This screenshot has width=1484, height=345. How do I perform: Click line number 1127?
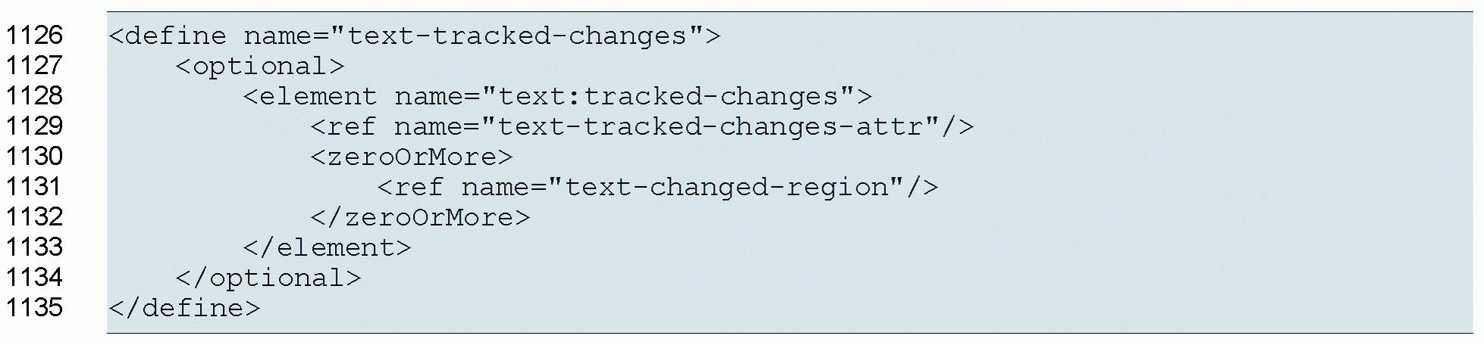34,66
